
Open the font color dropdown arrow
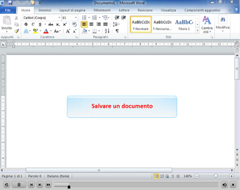pos(51,31)
